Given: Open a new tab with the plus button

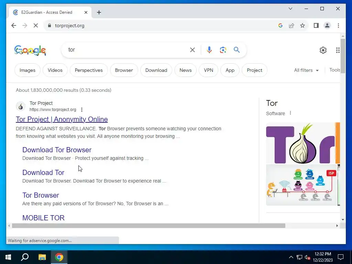Looking at the screenshot, I should coord(99,12).
